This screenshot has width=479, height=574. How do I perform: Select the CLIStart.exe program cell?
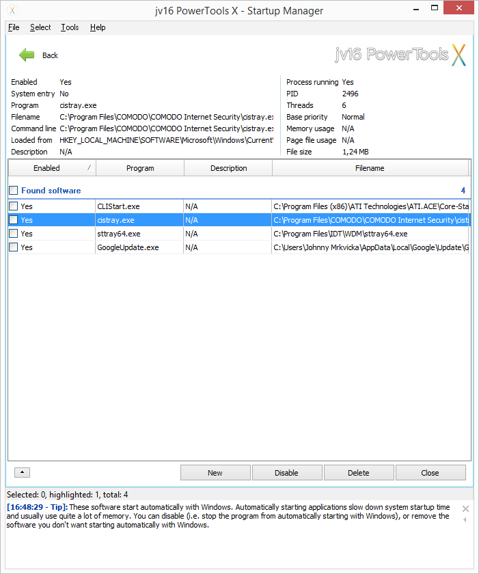tap(139, 206)
